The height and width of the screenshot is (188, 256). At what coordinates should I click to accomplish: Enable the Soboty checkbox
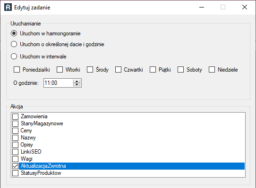(x=181, y=70)
